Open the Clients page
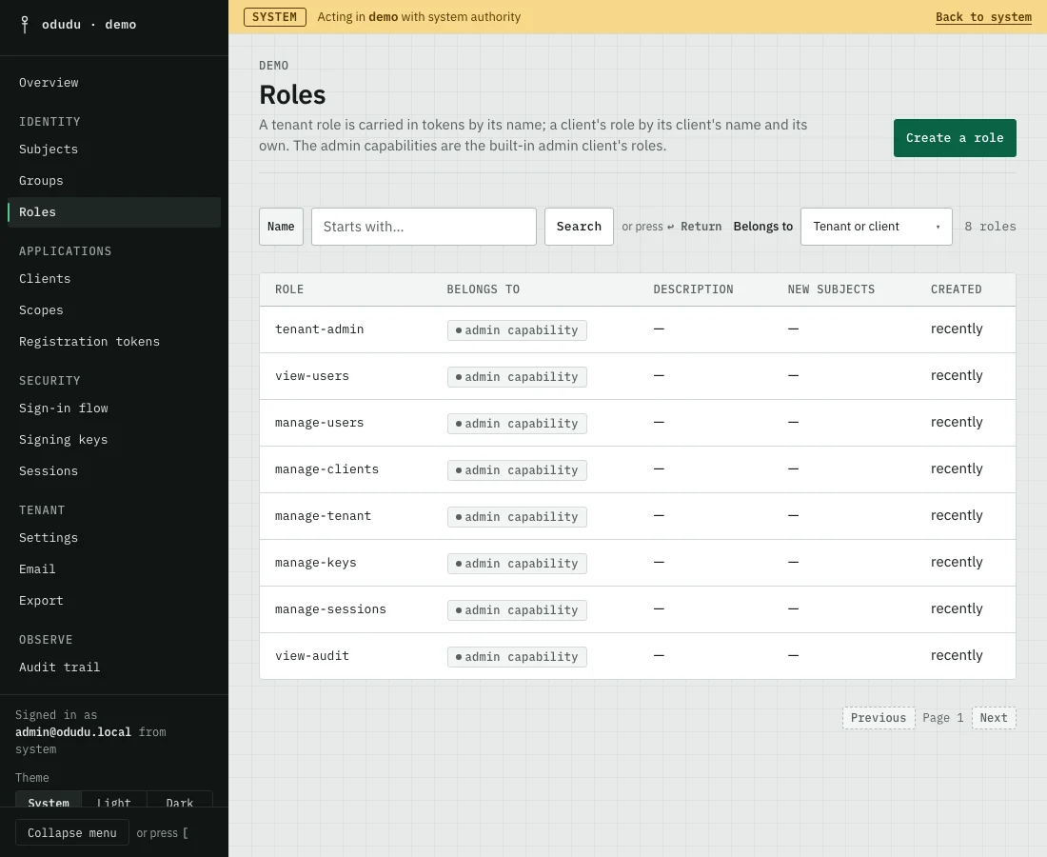Image resolution: width=1047 pixels, height=857 pixels. click(44, 279)
